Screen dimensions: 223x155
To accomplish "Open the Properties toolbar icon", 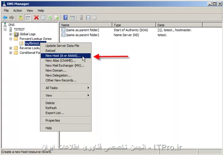I will (43, 18).
